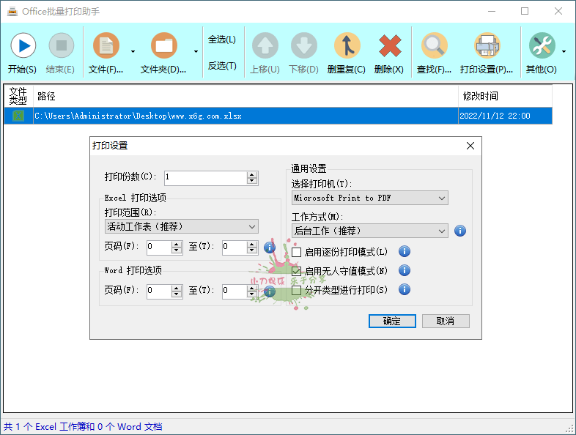Click the 打印份数 copies input field

point(205,177)
